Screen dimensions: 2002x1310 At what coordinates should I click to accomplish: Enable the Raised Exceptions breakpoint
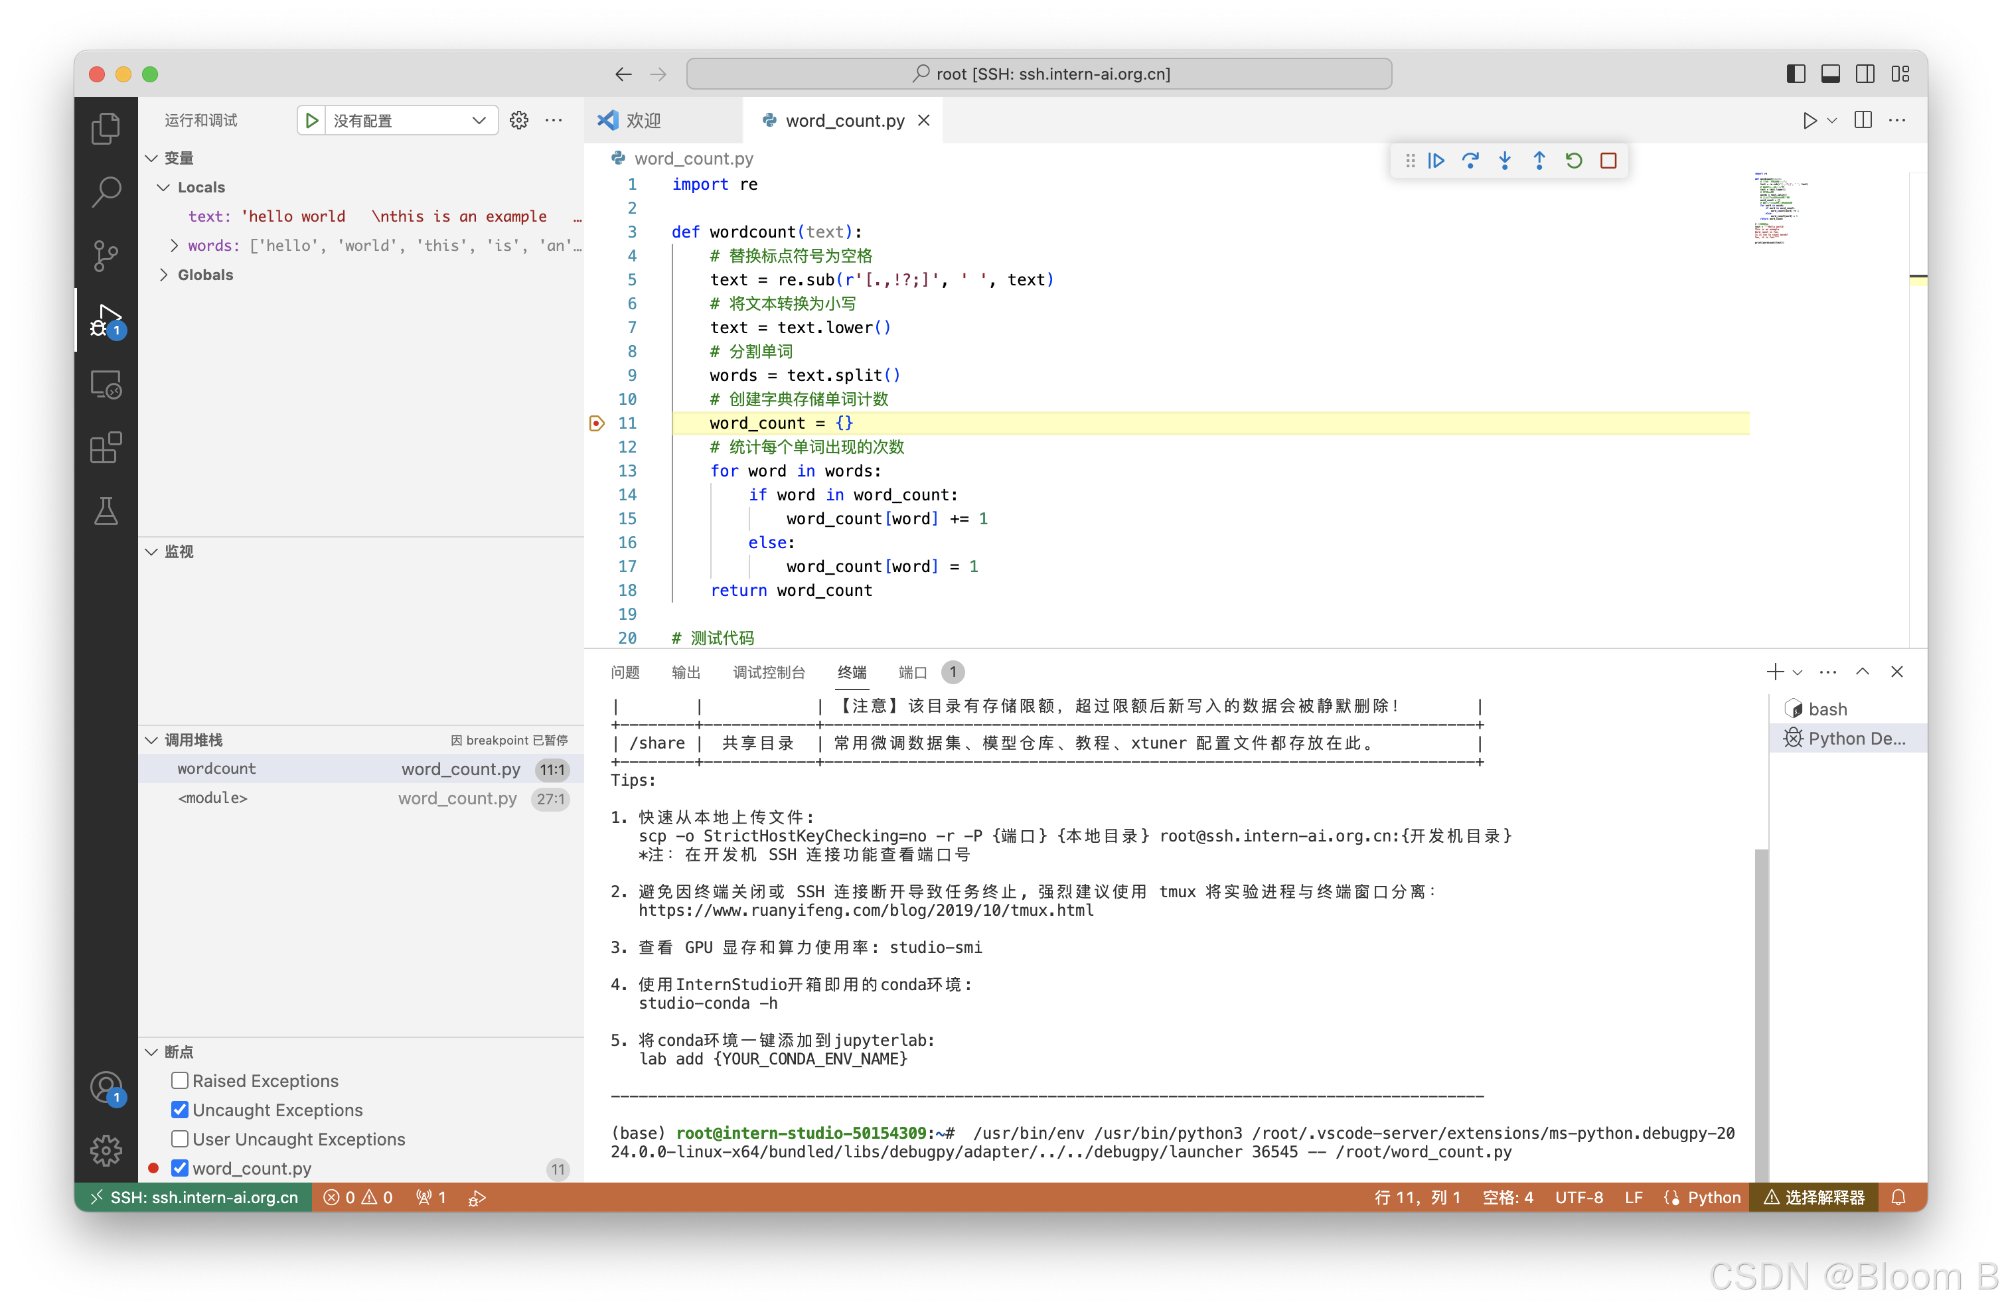coord(179,1080)
